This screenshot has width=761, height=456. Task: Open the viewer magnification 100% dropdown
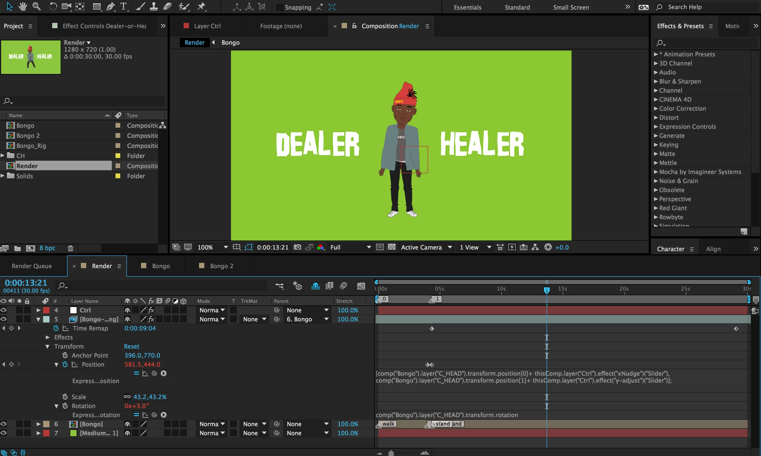click(x=213, y=247)
